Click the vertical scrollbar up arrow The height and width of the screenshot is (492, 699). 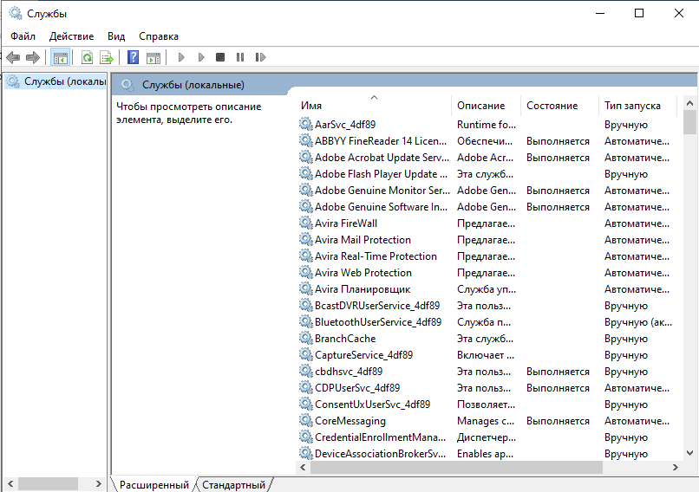coord(689,103)
